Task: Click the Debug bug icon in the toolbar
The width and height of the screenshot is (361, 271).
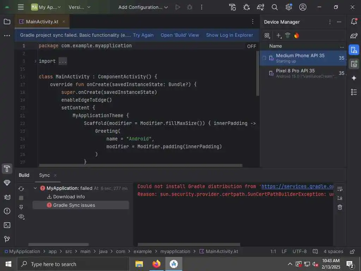Action: point(189,7)
